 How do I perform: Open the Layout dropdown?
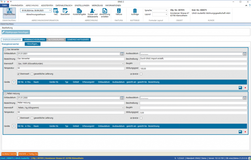(x=166, y=14)
